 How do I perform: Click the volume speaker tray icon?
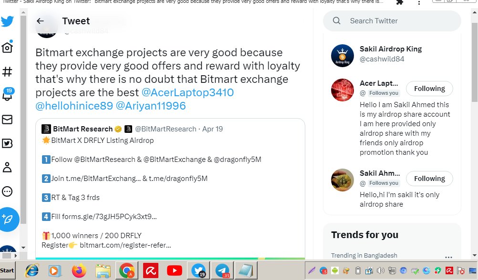click(x=381, y=270)
